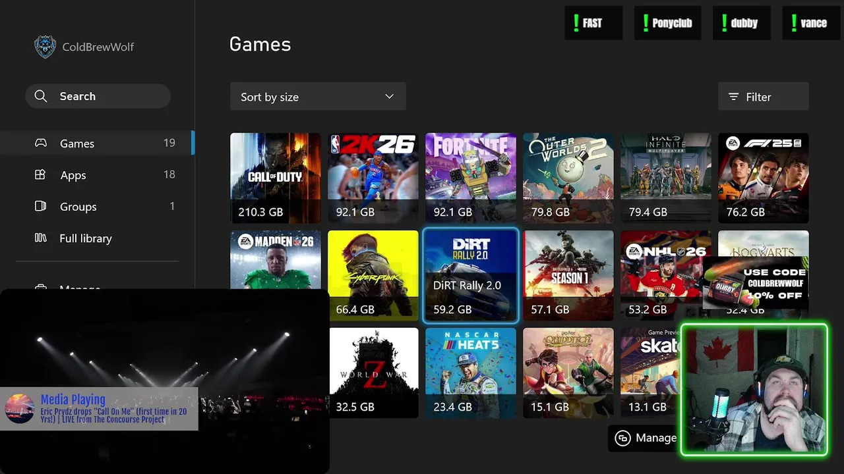Image resolution: width=844 pixels, height=474 pixels.
Task: Click the Manage button's icon at bottom
Action: click(622, 438)
